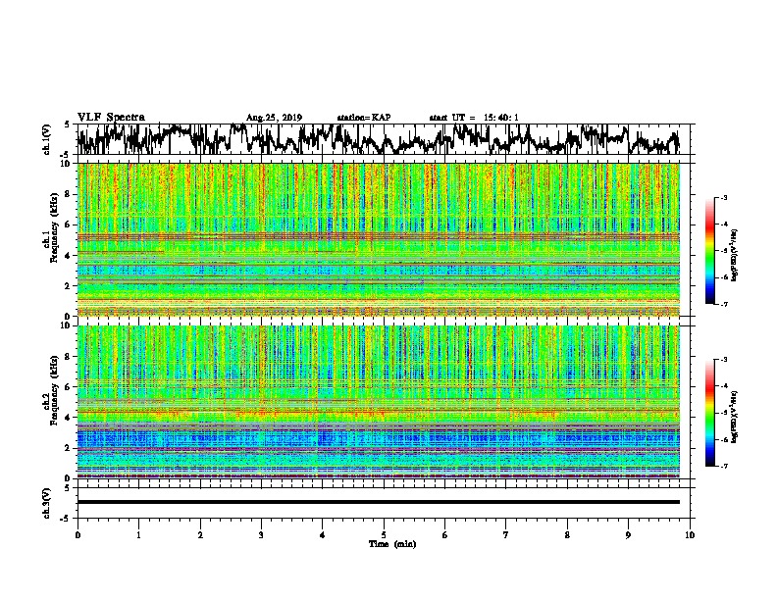
Task: Click the "VLF Spectra" plot title
Action: pos(111,117)
